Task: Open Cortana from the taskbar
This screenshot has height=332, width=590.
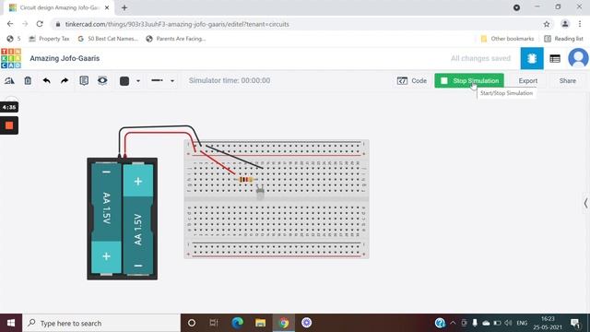Action: 192,323
